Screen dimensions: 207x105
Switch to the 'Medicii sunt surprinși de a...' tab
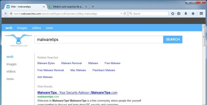tap(68, 7)
